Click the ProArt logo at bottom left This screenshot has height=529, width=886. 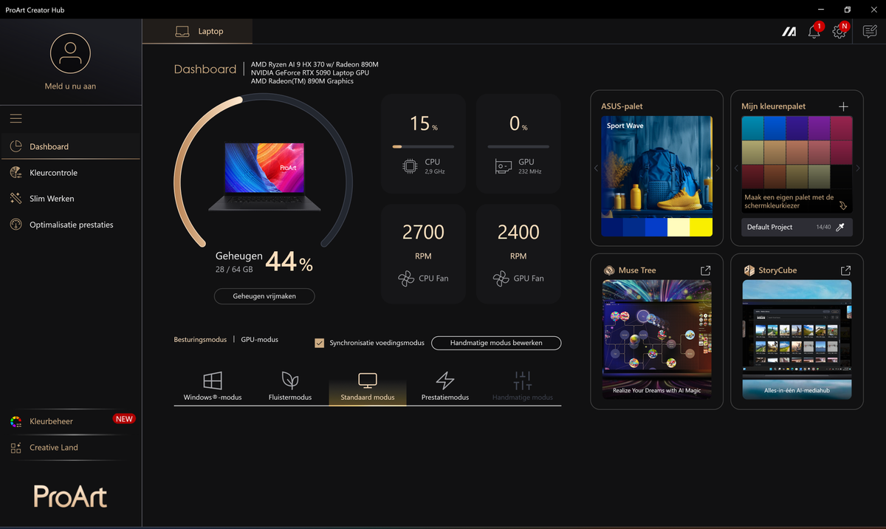(x=70, y=497)
